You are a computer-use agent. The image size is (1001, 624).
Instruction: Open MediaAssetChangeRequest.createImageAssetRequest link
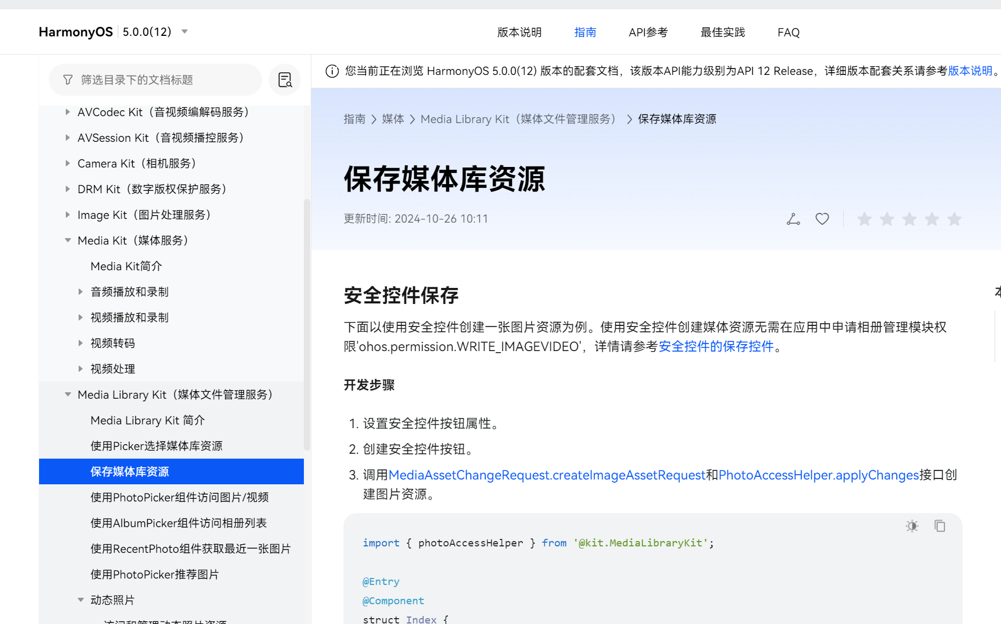547,475
